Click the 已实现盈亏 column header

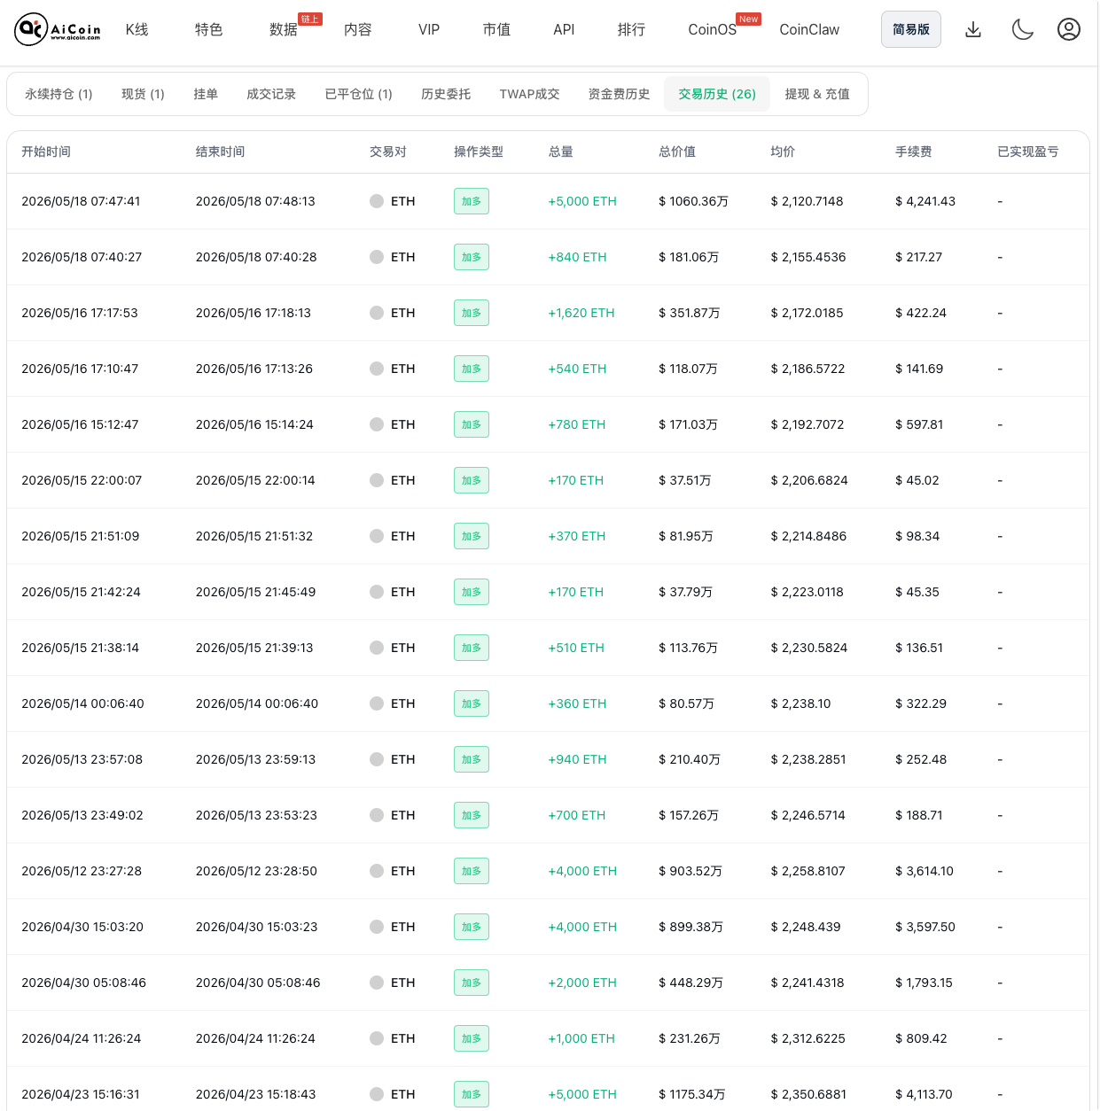(x=1028, y=151)
